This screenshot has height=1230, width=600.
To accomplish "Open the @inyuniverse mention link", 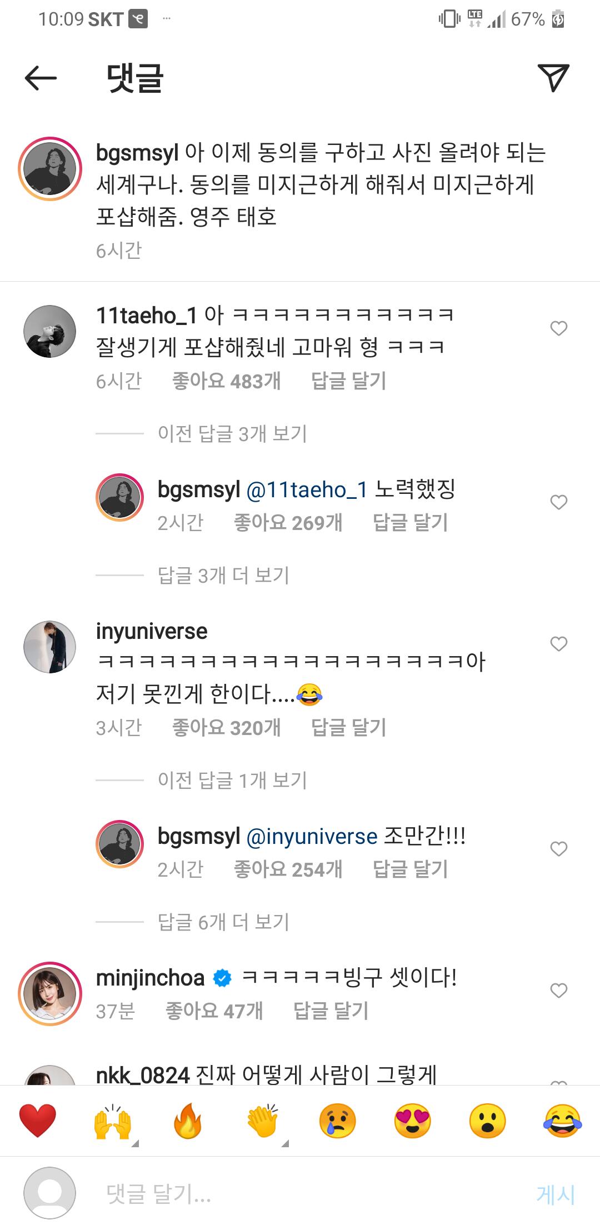I will click(312, 836).
